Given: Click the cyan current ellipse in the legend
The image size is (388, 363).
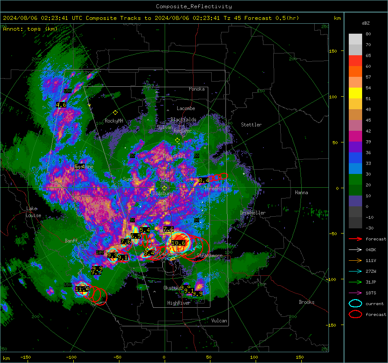Looking at the screenshot, I should 355,303.
